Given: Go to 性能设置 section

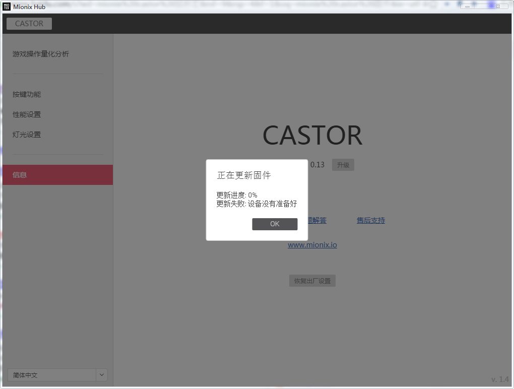Looking at the screenshot, I should tap(27, 114).
